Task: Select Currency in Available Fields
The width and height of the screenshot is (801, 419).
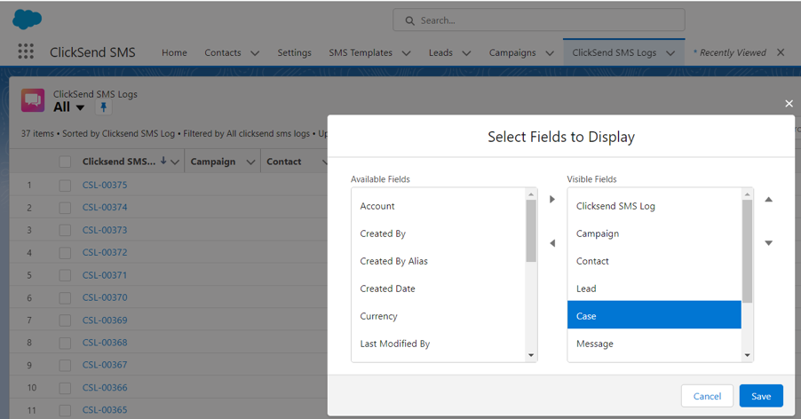Action: tap(439, 316)
